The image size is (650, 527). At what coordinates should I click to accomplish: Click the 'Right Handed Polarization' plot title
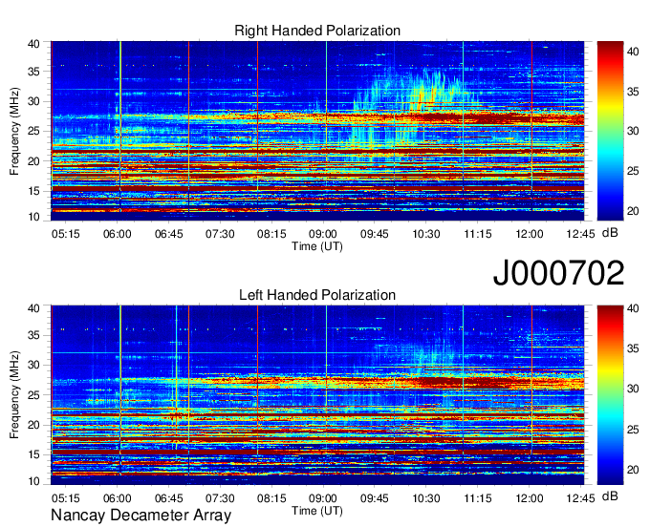tap(317, 31)
